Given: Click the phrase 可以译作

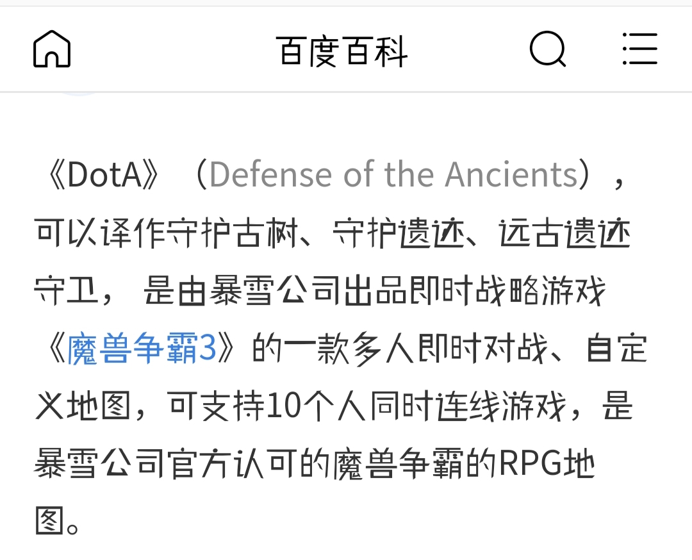Looking at the screenshot, I should (100, 233).
